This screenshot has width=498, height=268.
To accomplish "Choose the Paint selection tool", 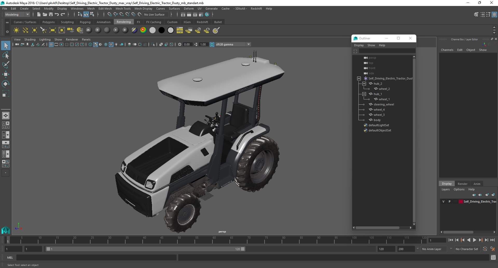I will point(5,65).
